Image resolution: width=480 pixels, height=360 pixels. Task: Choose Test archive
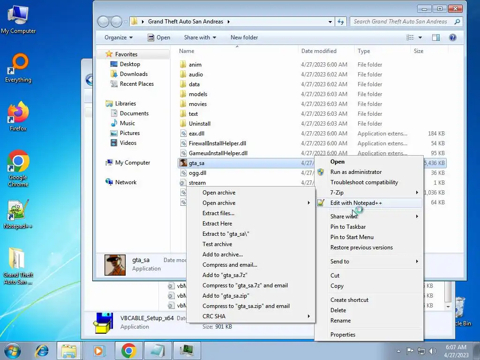251,244
